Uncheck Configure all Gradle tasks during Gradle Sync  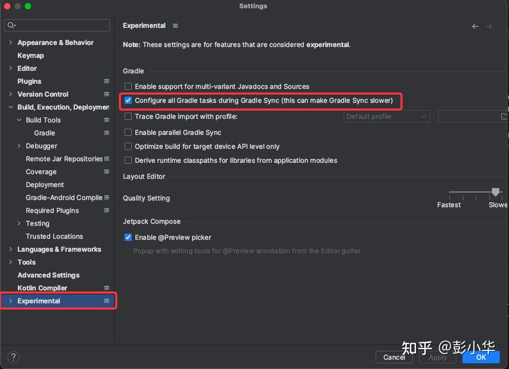[x=128, y=101]
